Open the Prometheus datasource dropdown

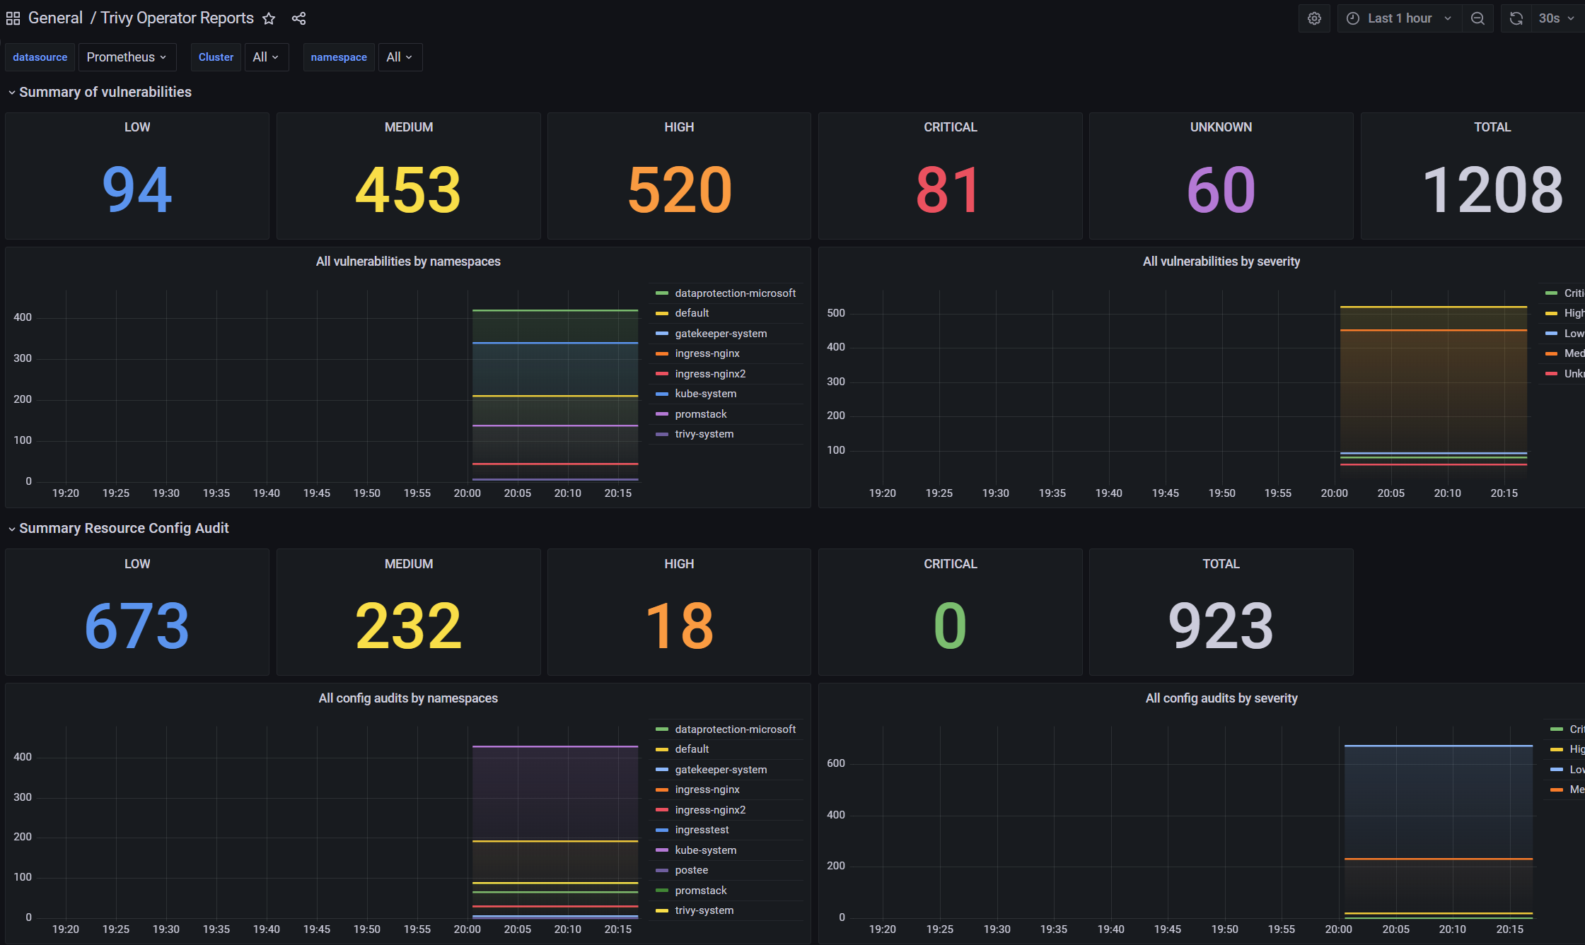coord(126,57)
